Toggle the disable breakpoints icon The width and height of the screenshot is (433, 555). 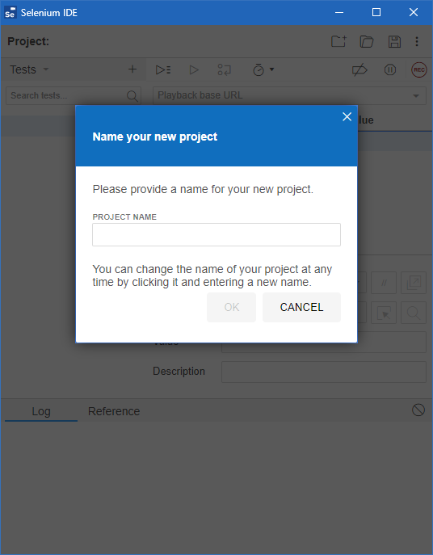[x=359, y=69]
